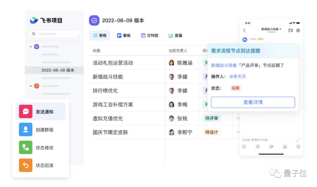Viewport: 317px width, 187px height.
Task: Click the blue person group icon
Action: pyautogui.click(x=26, y=129)
